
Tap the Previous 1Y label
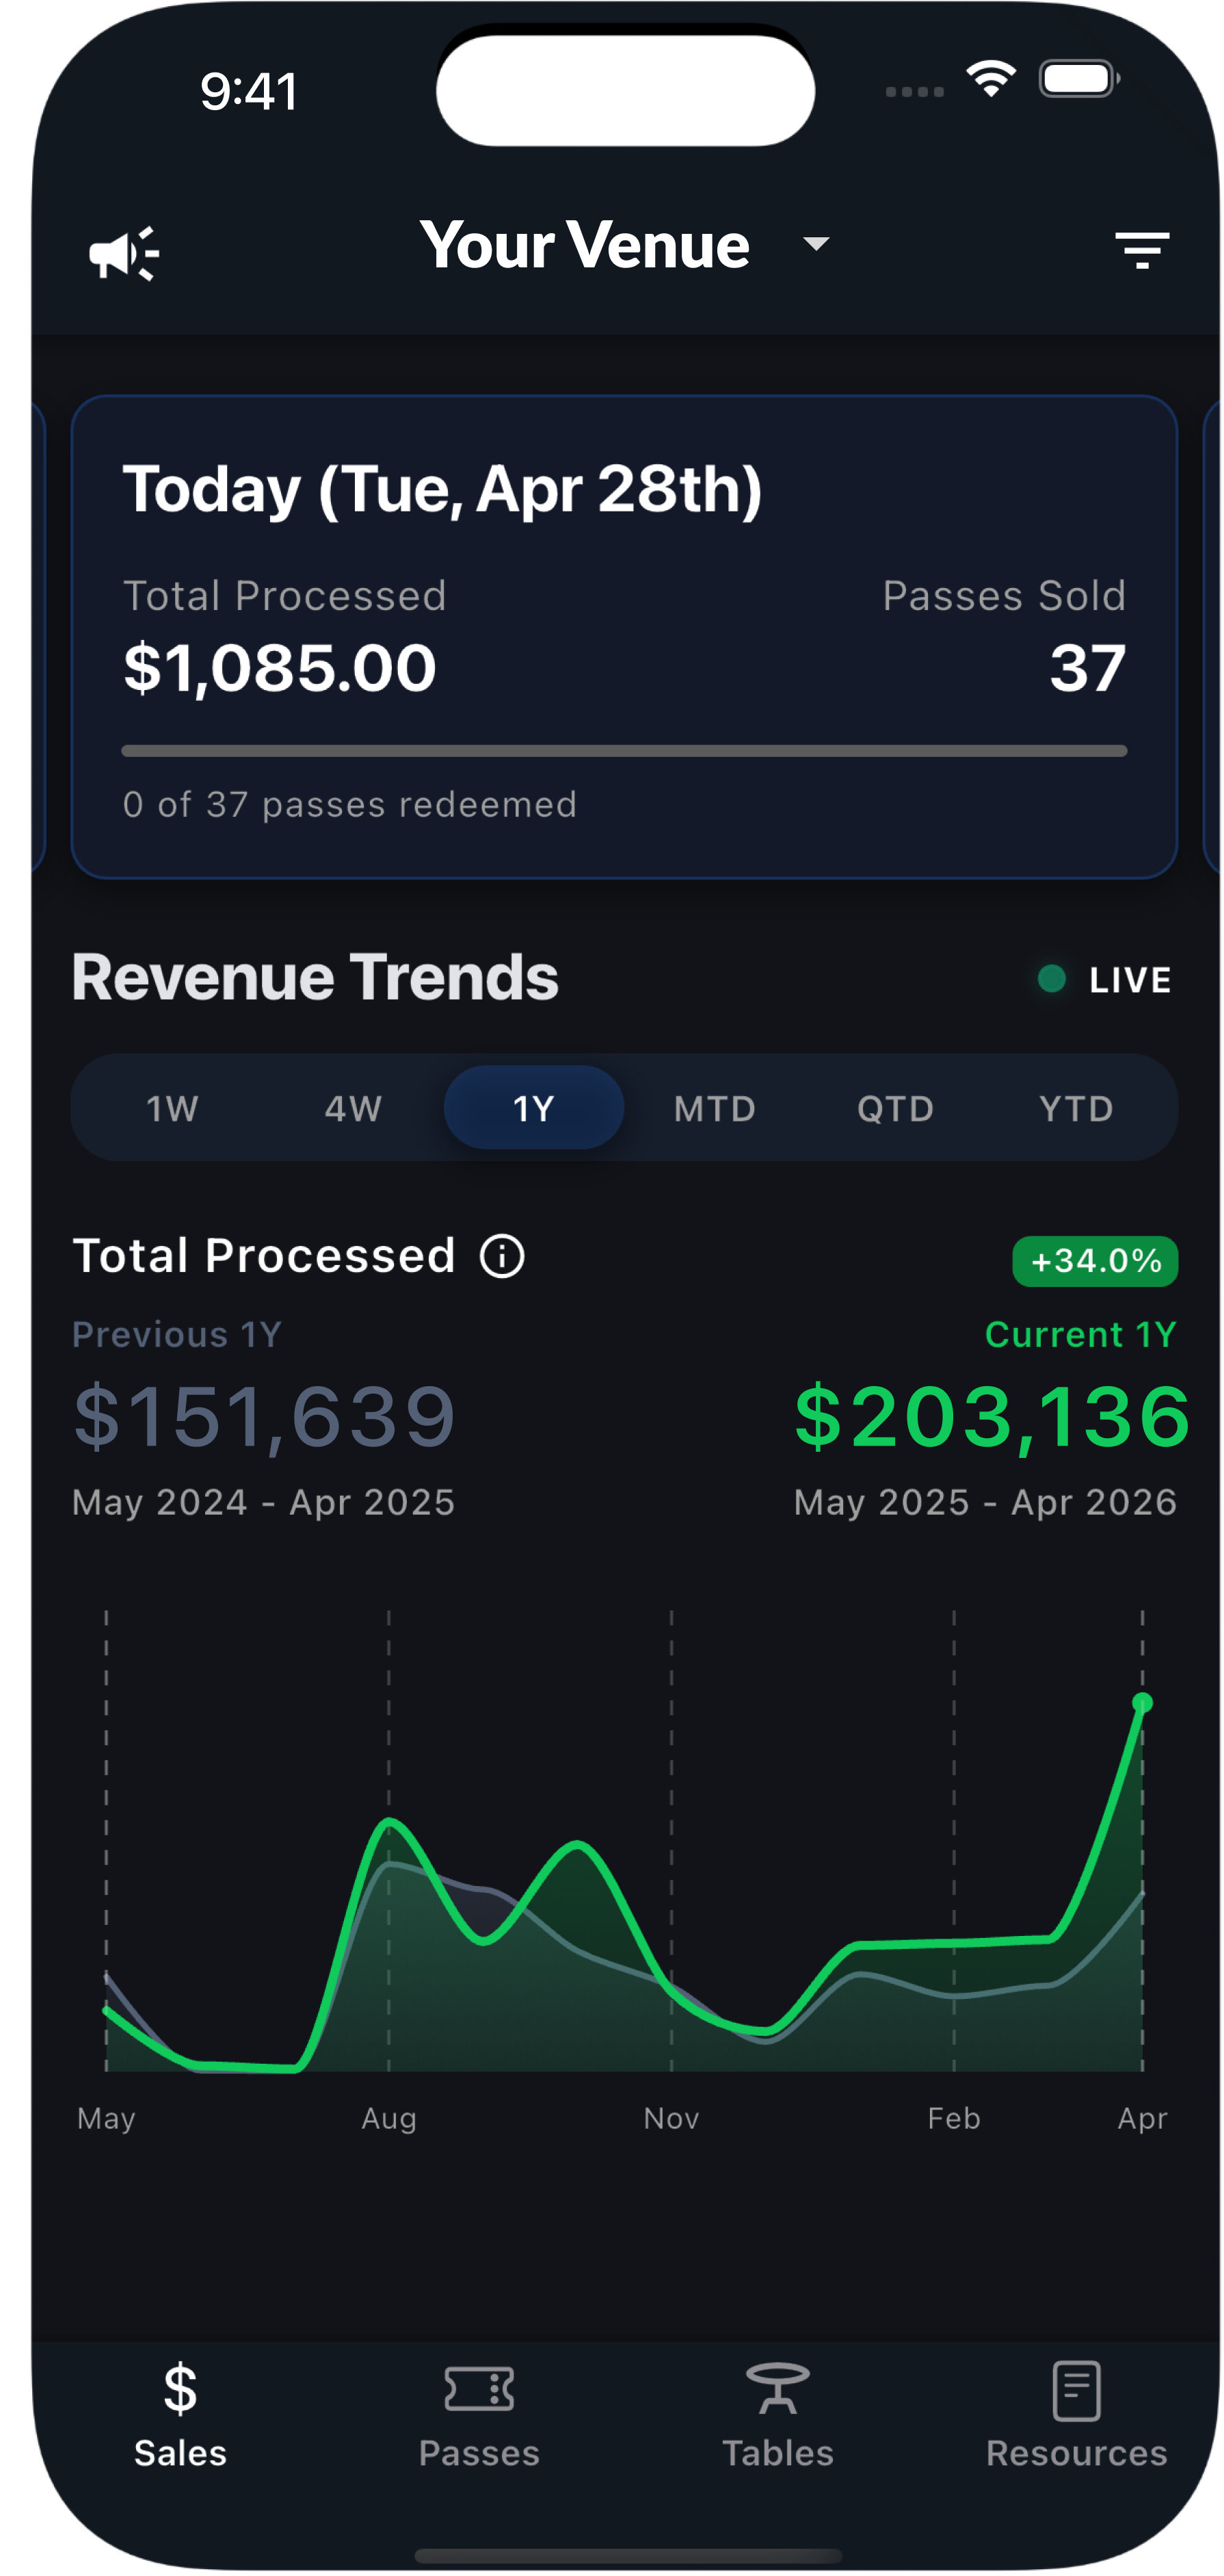177,1335
